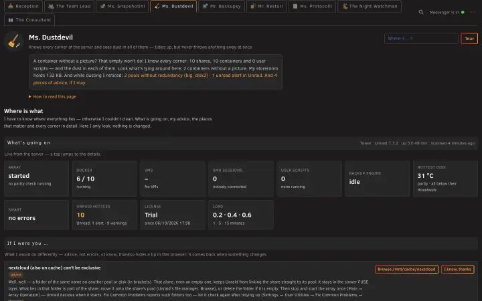Open the Docker 6 / 10 card

pyautogui.click(x=104, y=179)
